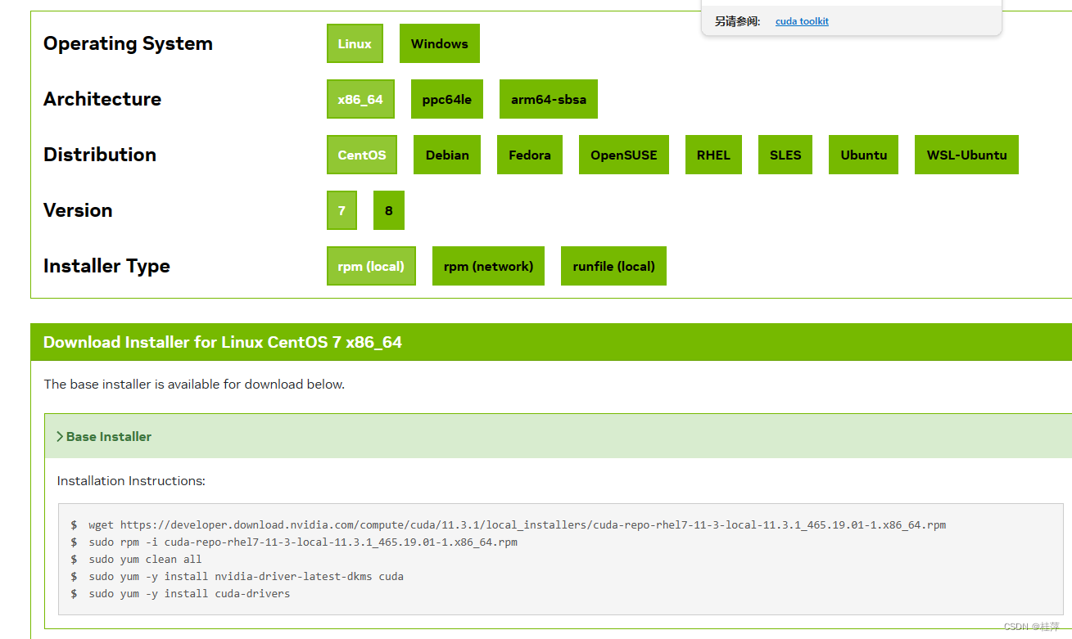The width and height of the screenshot is (1072, 639).
Task: Choose arm64-sbsa architecture
Action: (x=549, y=99)
